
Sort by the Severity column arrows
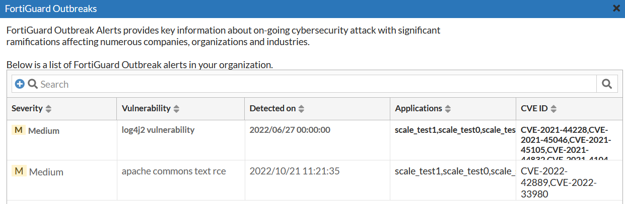tap(49, 109)
